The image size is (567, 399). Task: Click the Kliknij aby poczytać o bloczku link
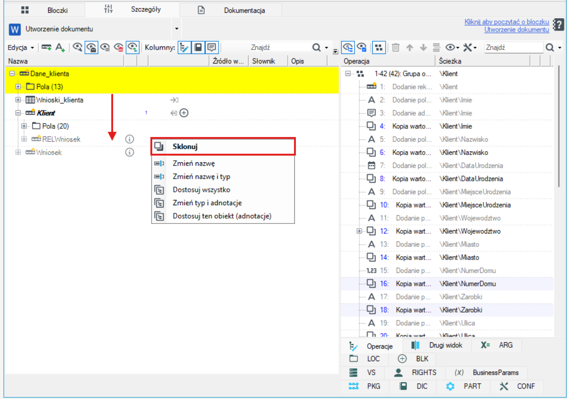tap(506, 21)
